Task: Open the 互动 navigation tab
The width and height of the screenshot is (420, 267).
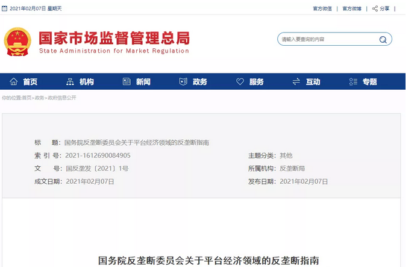Action: [313, 82]
